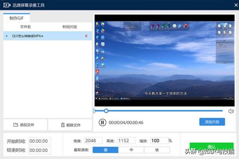Viewport: 239px width, 159px height.
Task: Click the 添加片段 button
Action: 212,122
